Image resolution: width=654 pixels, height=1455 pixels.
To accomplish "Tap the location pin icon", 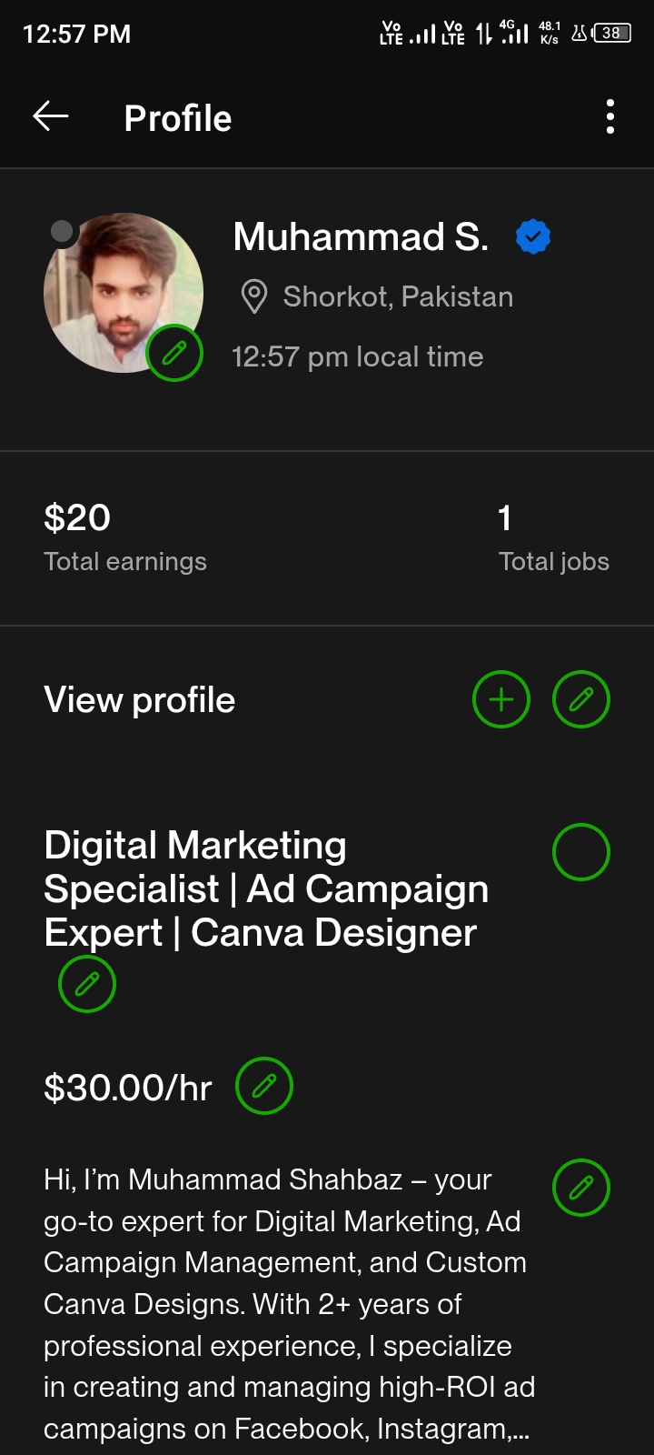I will click(254, 297).
